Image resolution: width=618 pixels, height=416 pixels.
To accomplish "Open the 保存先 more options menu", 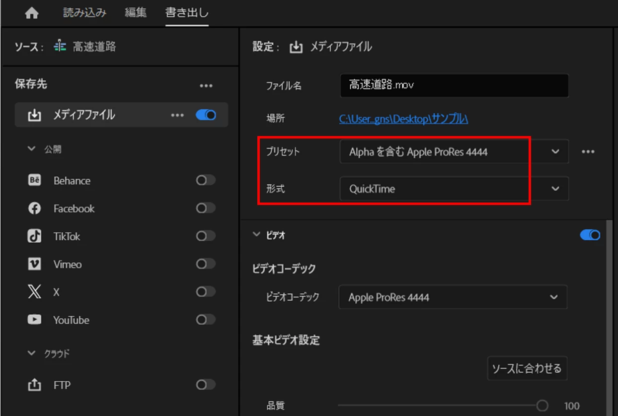I will 206,86.
